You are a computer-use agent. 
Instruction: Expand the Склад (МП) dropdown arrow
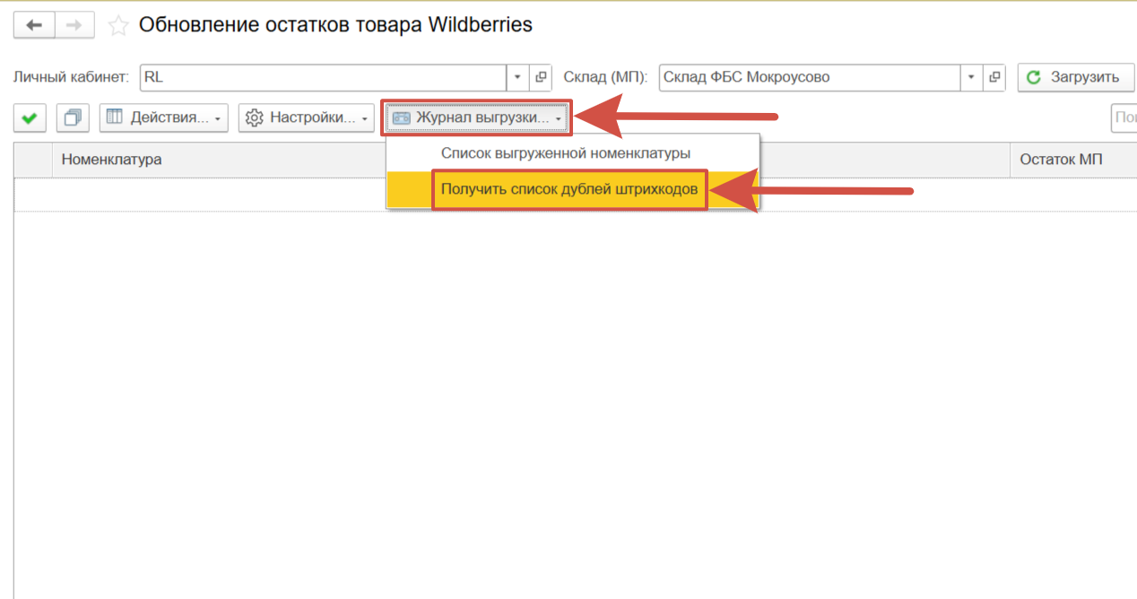click(972, 77)
